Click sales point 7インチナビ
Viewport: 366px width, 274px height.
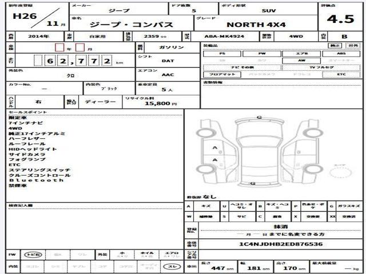pos(26,123)
